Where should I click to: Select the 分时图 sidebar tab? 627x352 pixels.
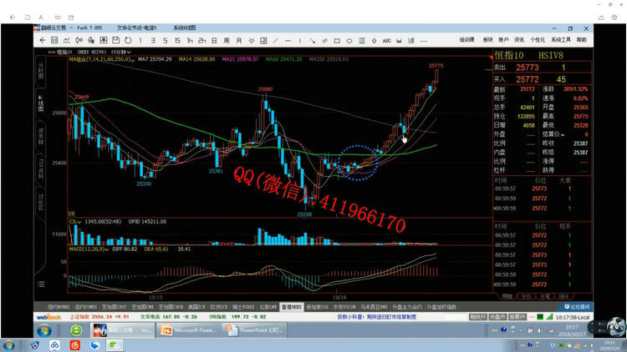[x=40, y=70]
